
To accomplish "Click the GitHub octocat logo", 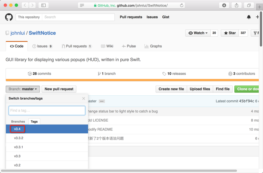I will [x=9, y=17].
